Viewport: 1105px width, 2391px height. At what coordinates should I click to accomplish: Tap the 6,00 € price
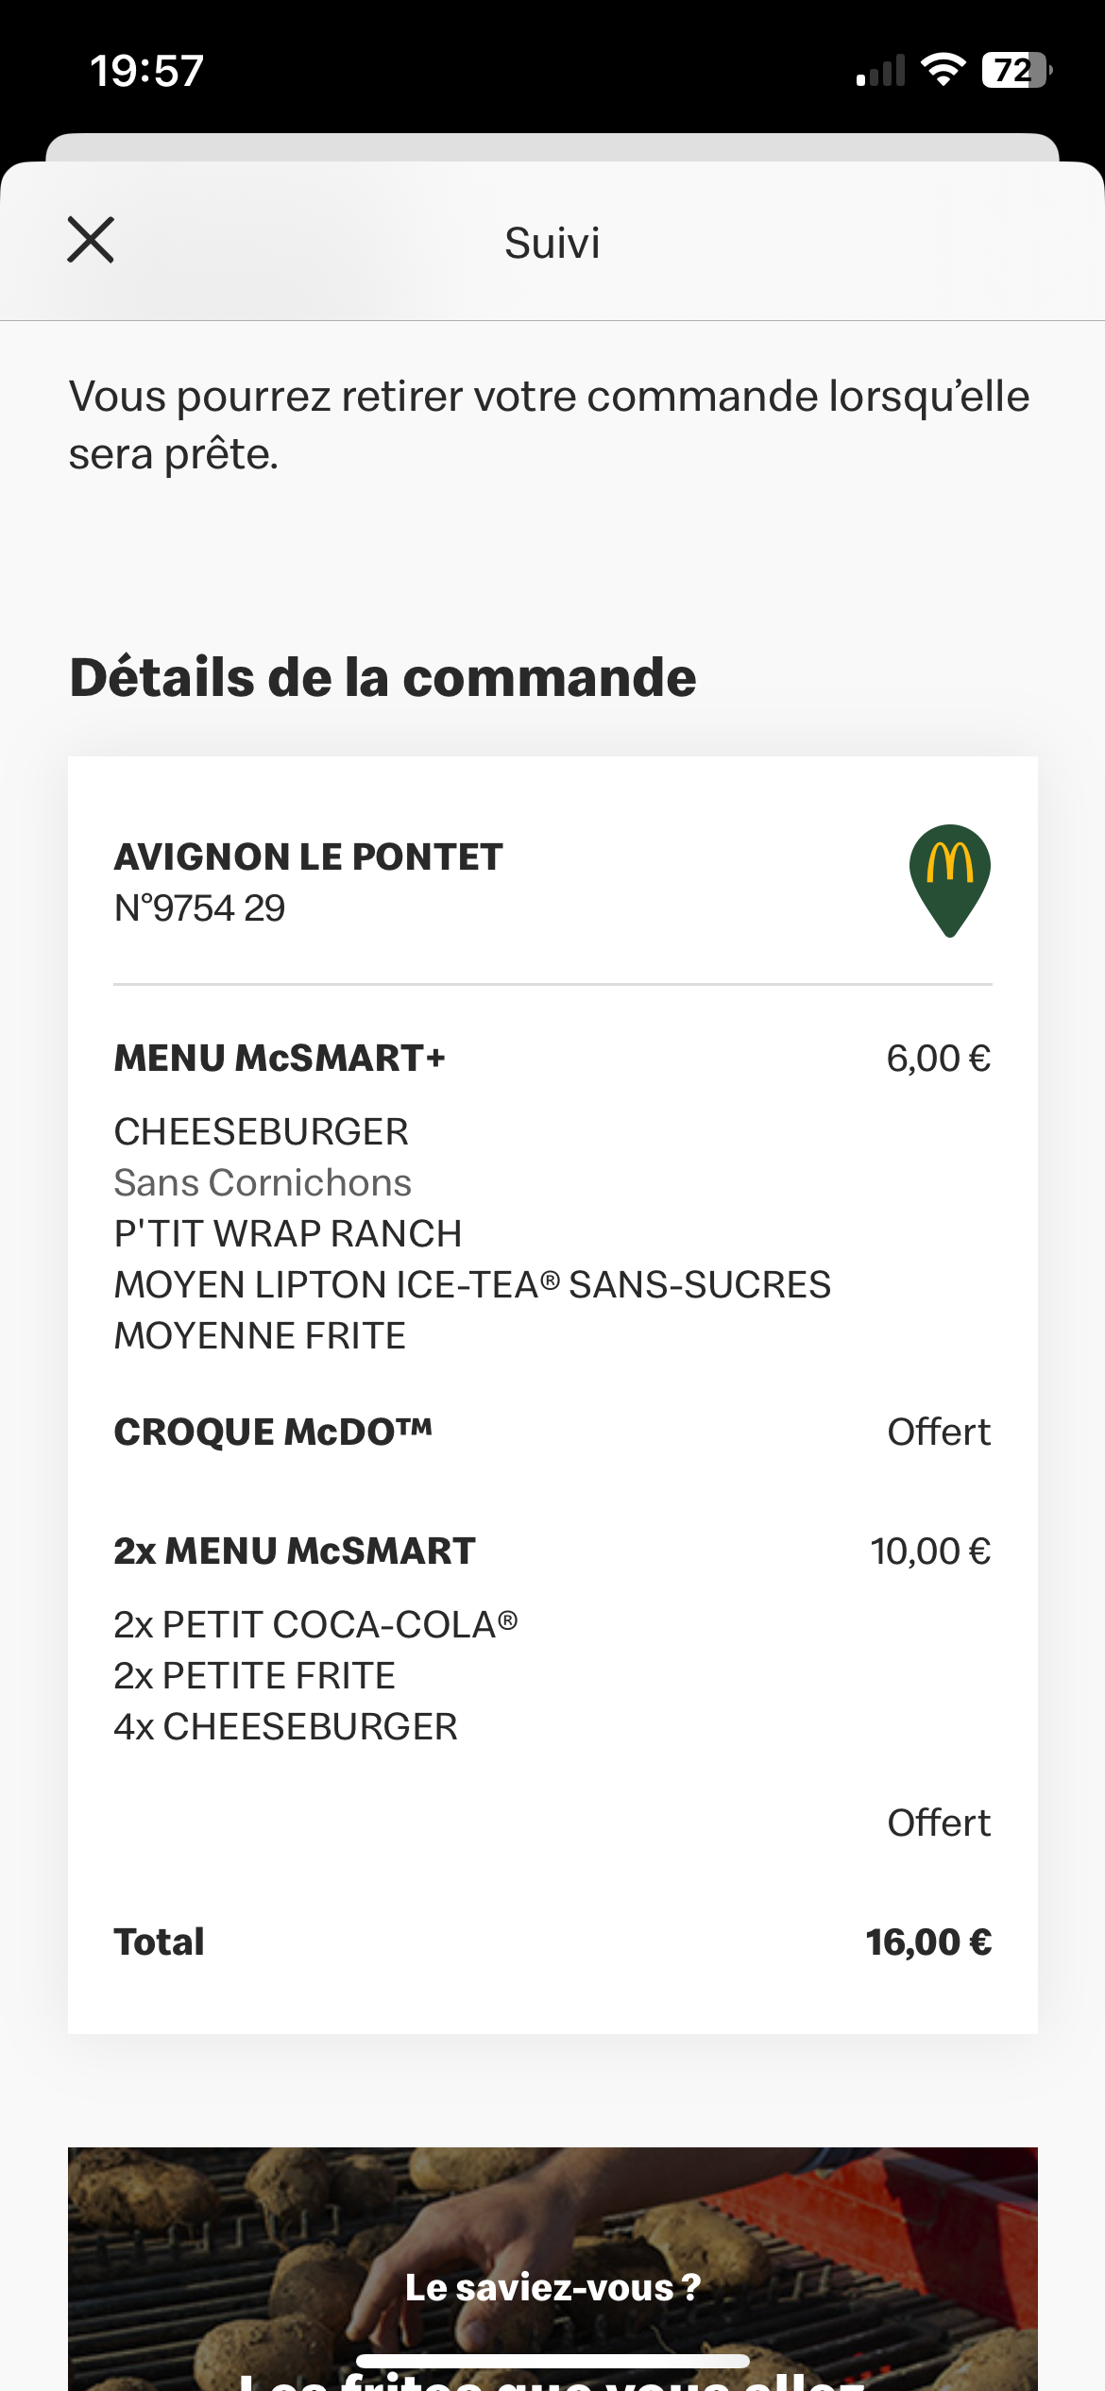(x=938, y=1059)
